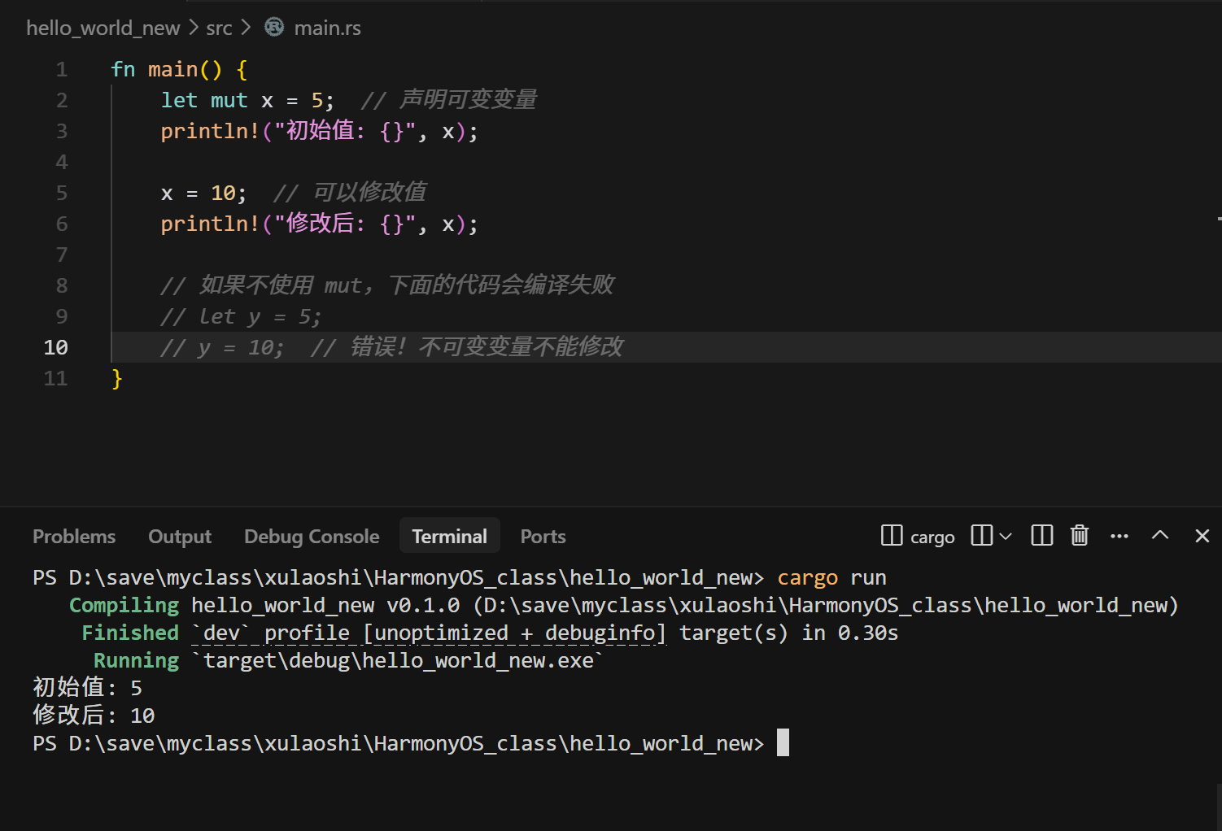Kill terminal with trash icon
This screenshot has width=1222, height=831.
[1080, 536]
